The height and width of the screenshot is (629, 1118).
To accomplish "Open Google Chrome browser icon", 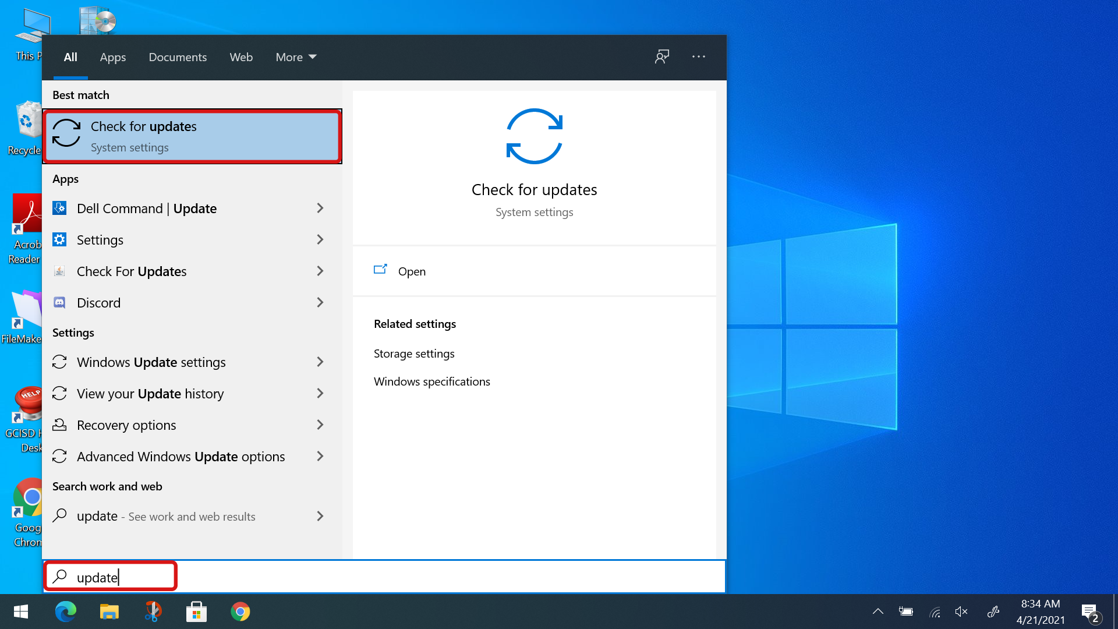I will (240, 612).
